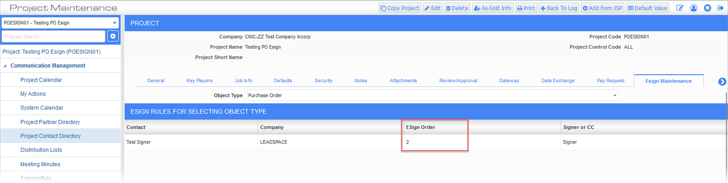Screen dimensions: 728x183
Task: Open Default Value settings
Action: (x=647, y=8)
